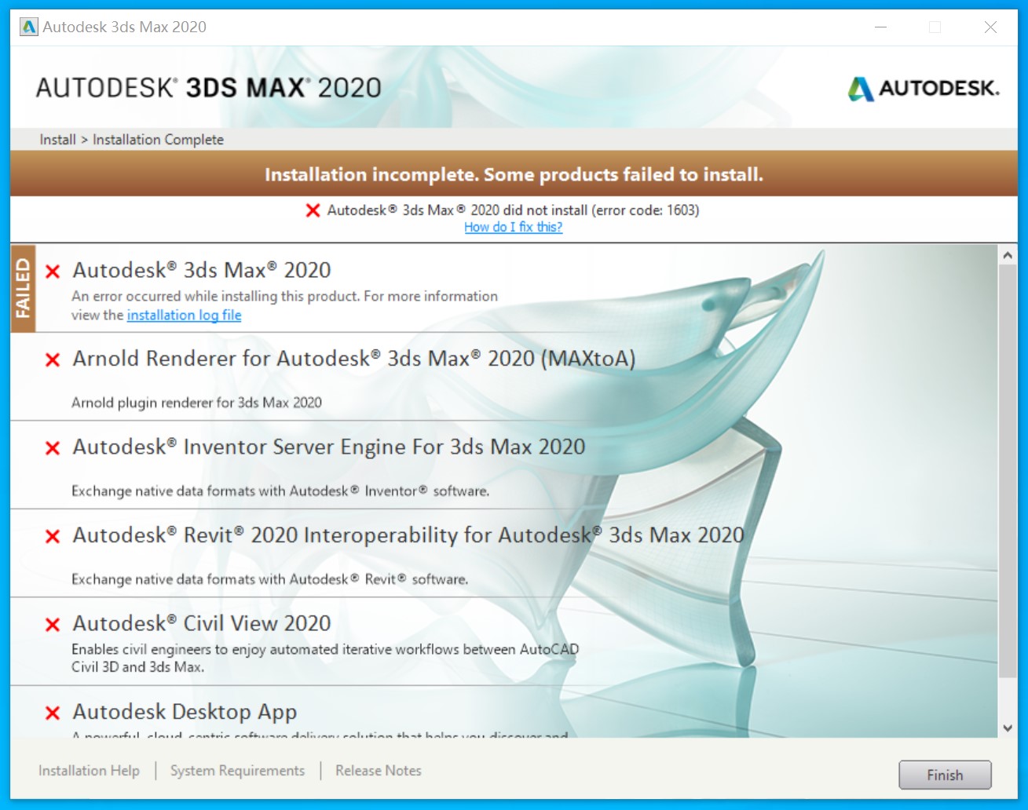The width and height of the screenshot is (1028, 810).
Task: Select 'Autodesk Inventor Server Engine For 3ds Max 2020' title
Action: pyautogui.click(x=329, y=447)
